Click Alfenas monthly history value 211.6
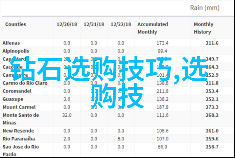235x158 pixels. (212, 43)
